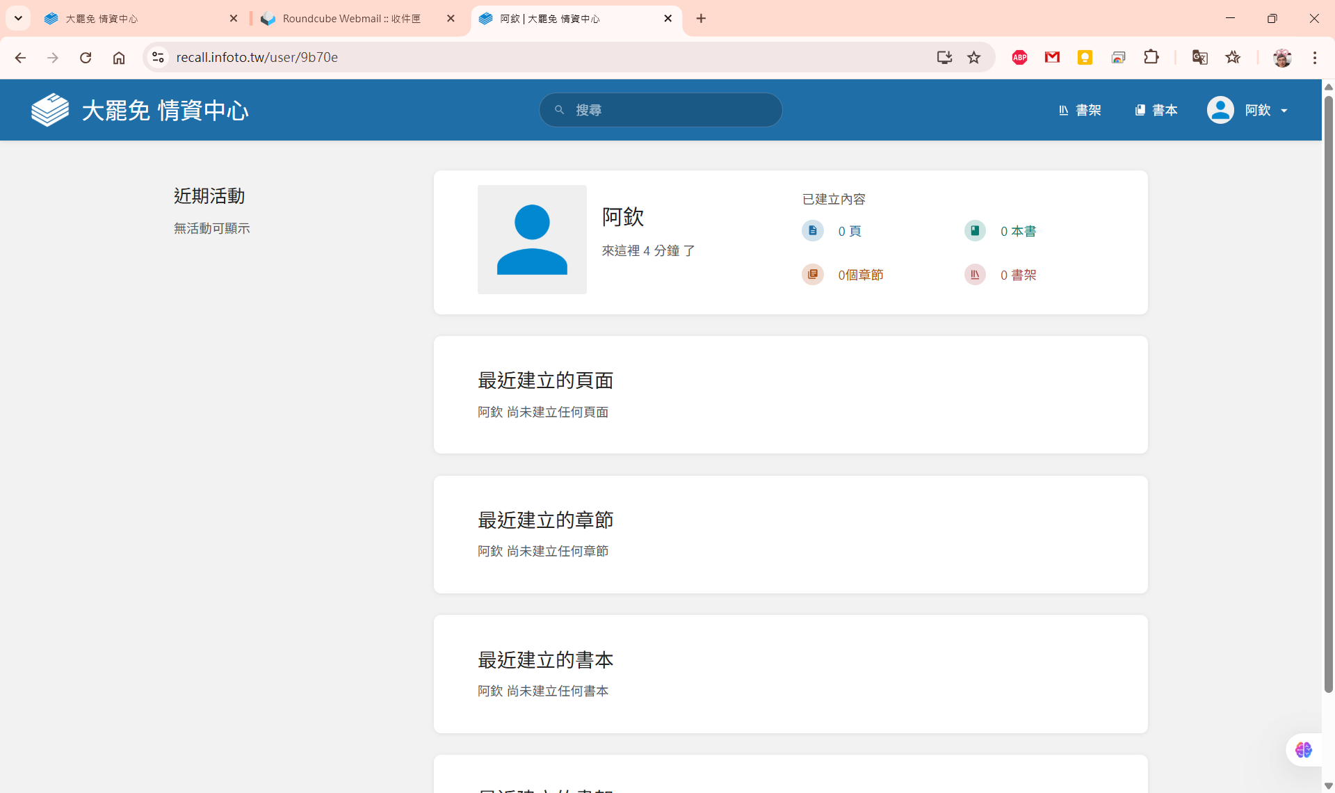This screenshot has height=793, width=1335.
Task: Expand the 阿欽 user dropdown menu
Action: tap(1248, 110)
